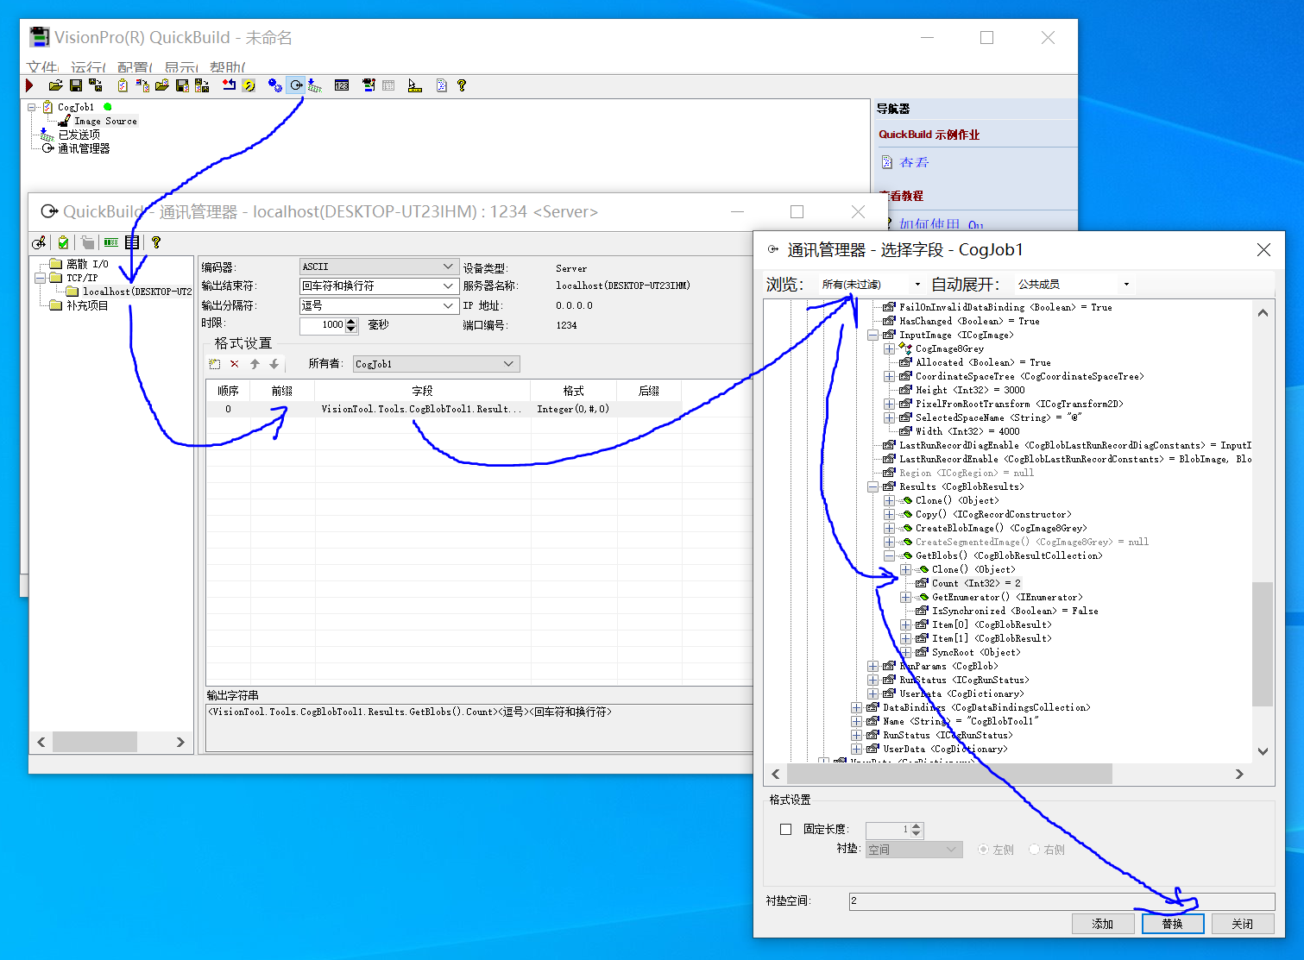
Task: Click the move down arrow under 格式设置
Action: (274, 364)
